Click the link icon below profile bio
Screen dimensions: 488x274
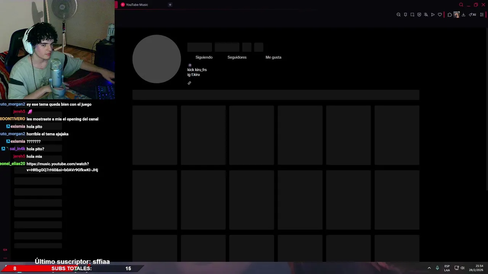(x=189, y=83)
